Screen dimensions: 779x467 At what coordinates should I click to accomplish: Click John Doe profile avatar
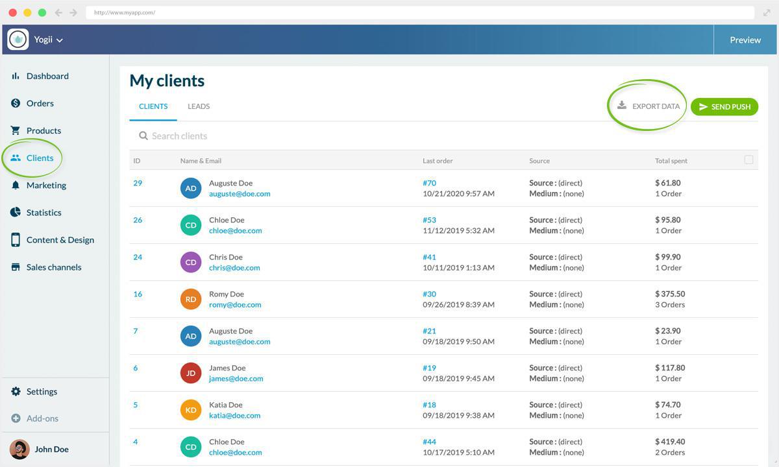tap(19, 449)
